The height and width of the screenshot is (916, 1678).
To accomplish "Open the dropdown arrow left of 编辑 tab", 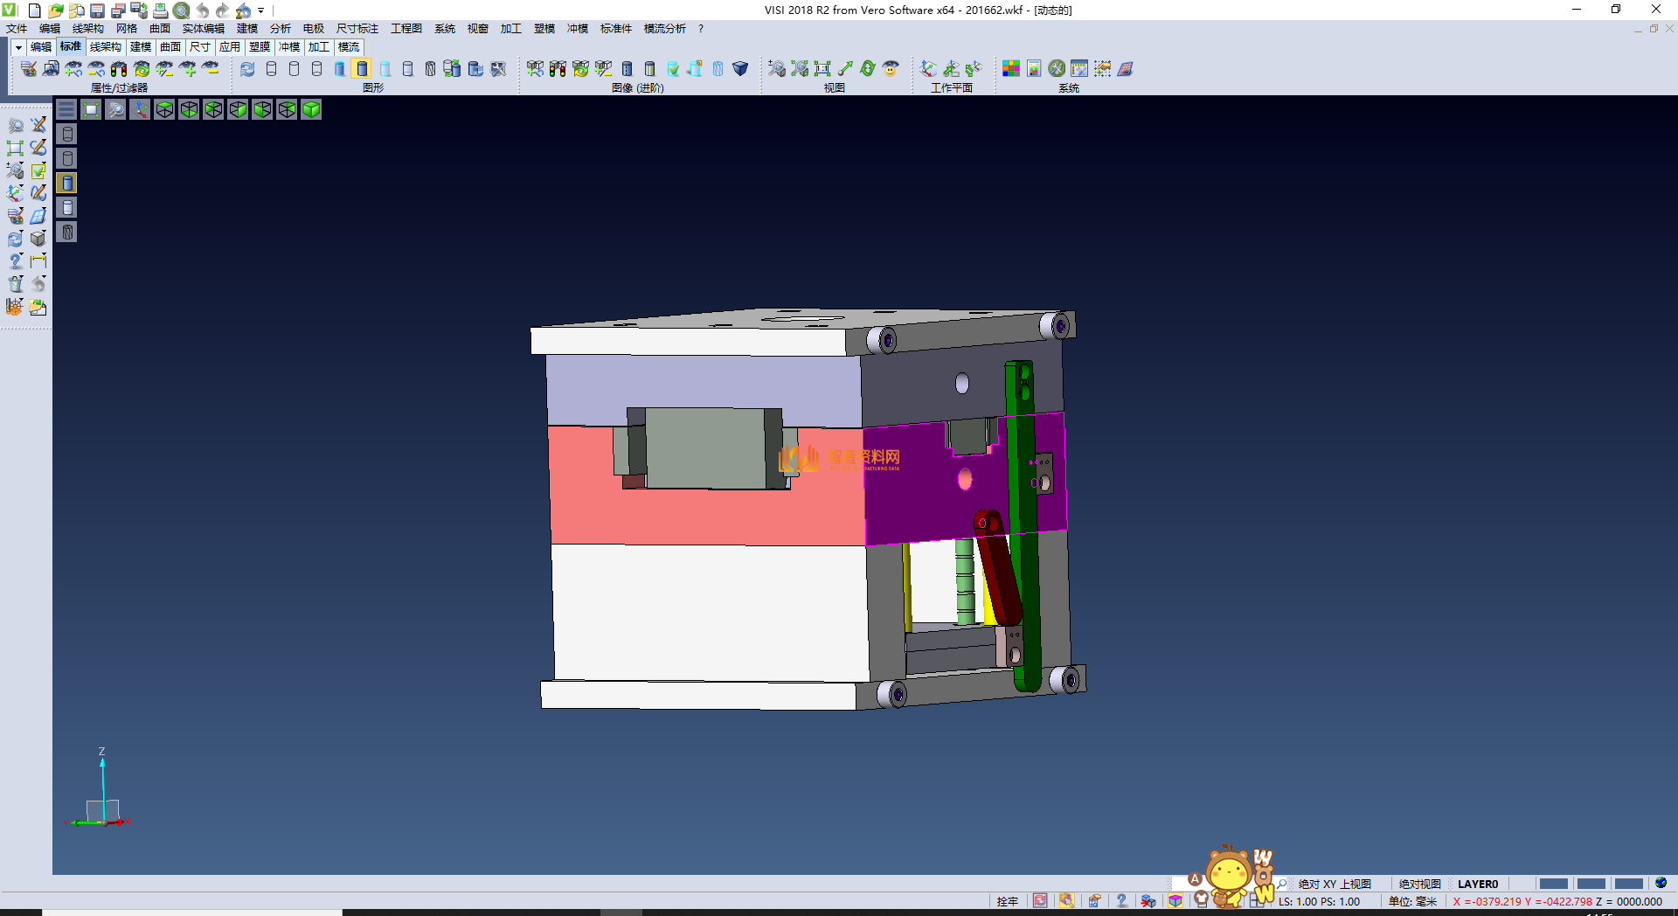I will coord(17,47).
